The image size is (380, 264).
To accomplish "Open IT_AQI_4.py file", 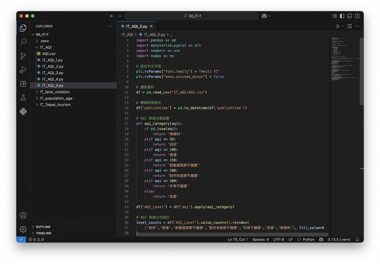I will pyautogui.click(x=73, y=79).
